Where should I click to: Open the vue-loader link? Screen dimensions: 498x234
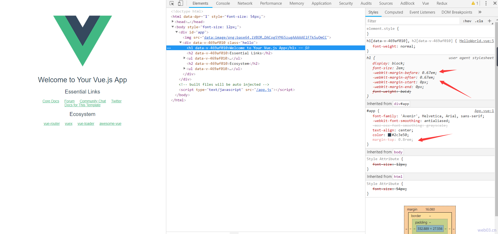click(x=86, y=124)
